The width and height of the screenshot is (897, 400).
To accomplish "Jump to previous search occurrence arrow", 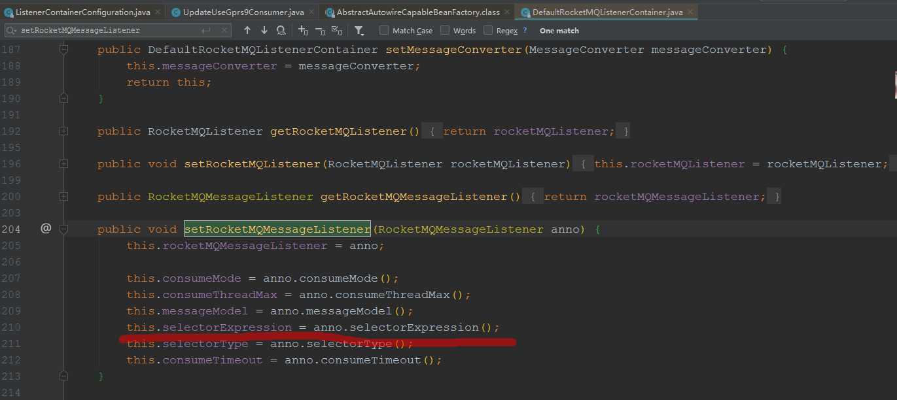I will coord(247,30).
